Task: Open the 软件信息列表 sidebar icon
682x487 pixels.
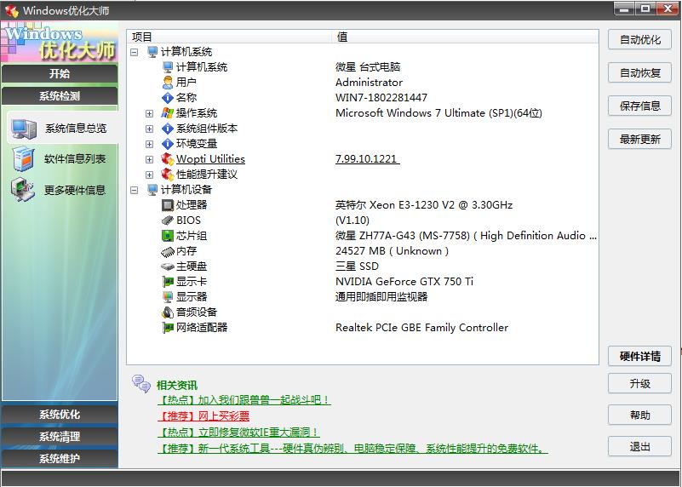Action: pyautogui.click(x=23, y=159)
